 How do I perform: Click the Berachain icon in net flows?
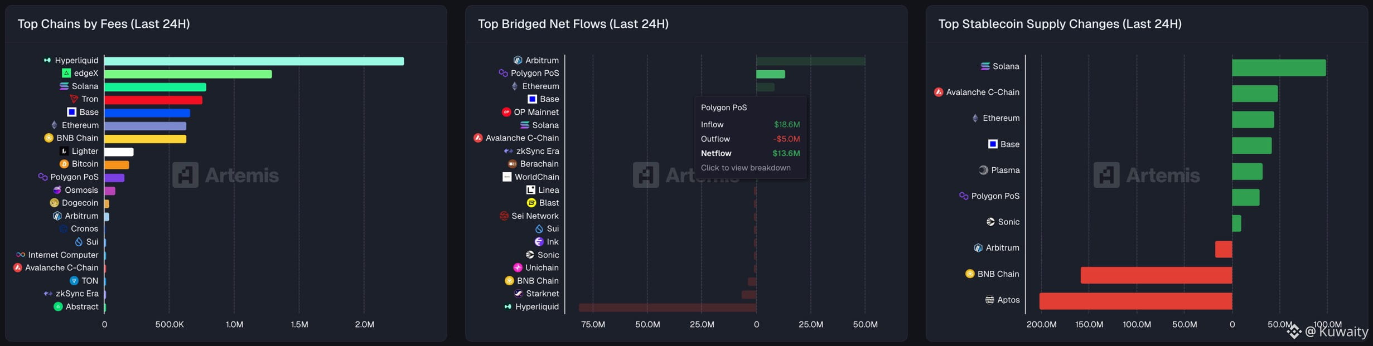512,164
